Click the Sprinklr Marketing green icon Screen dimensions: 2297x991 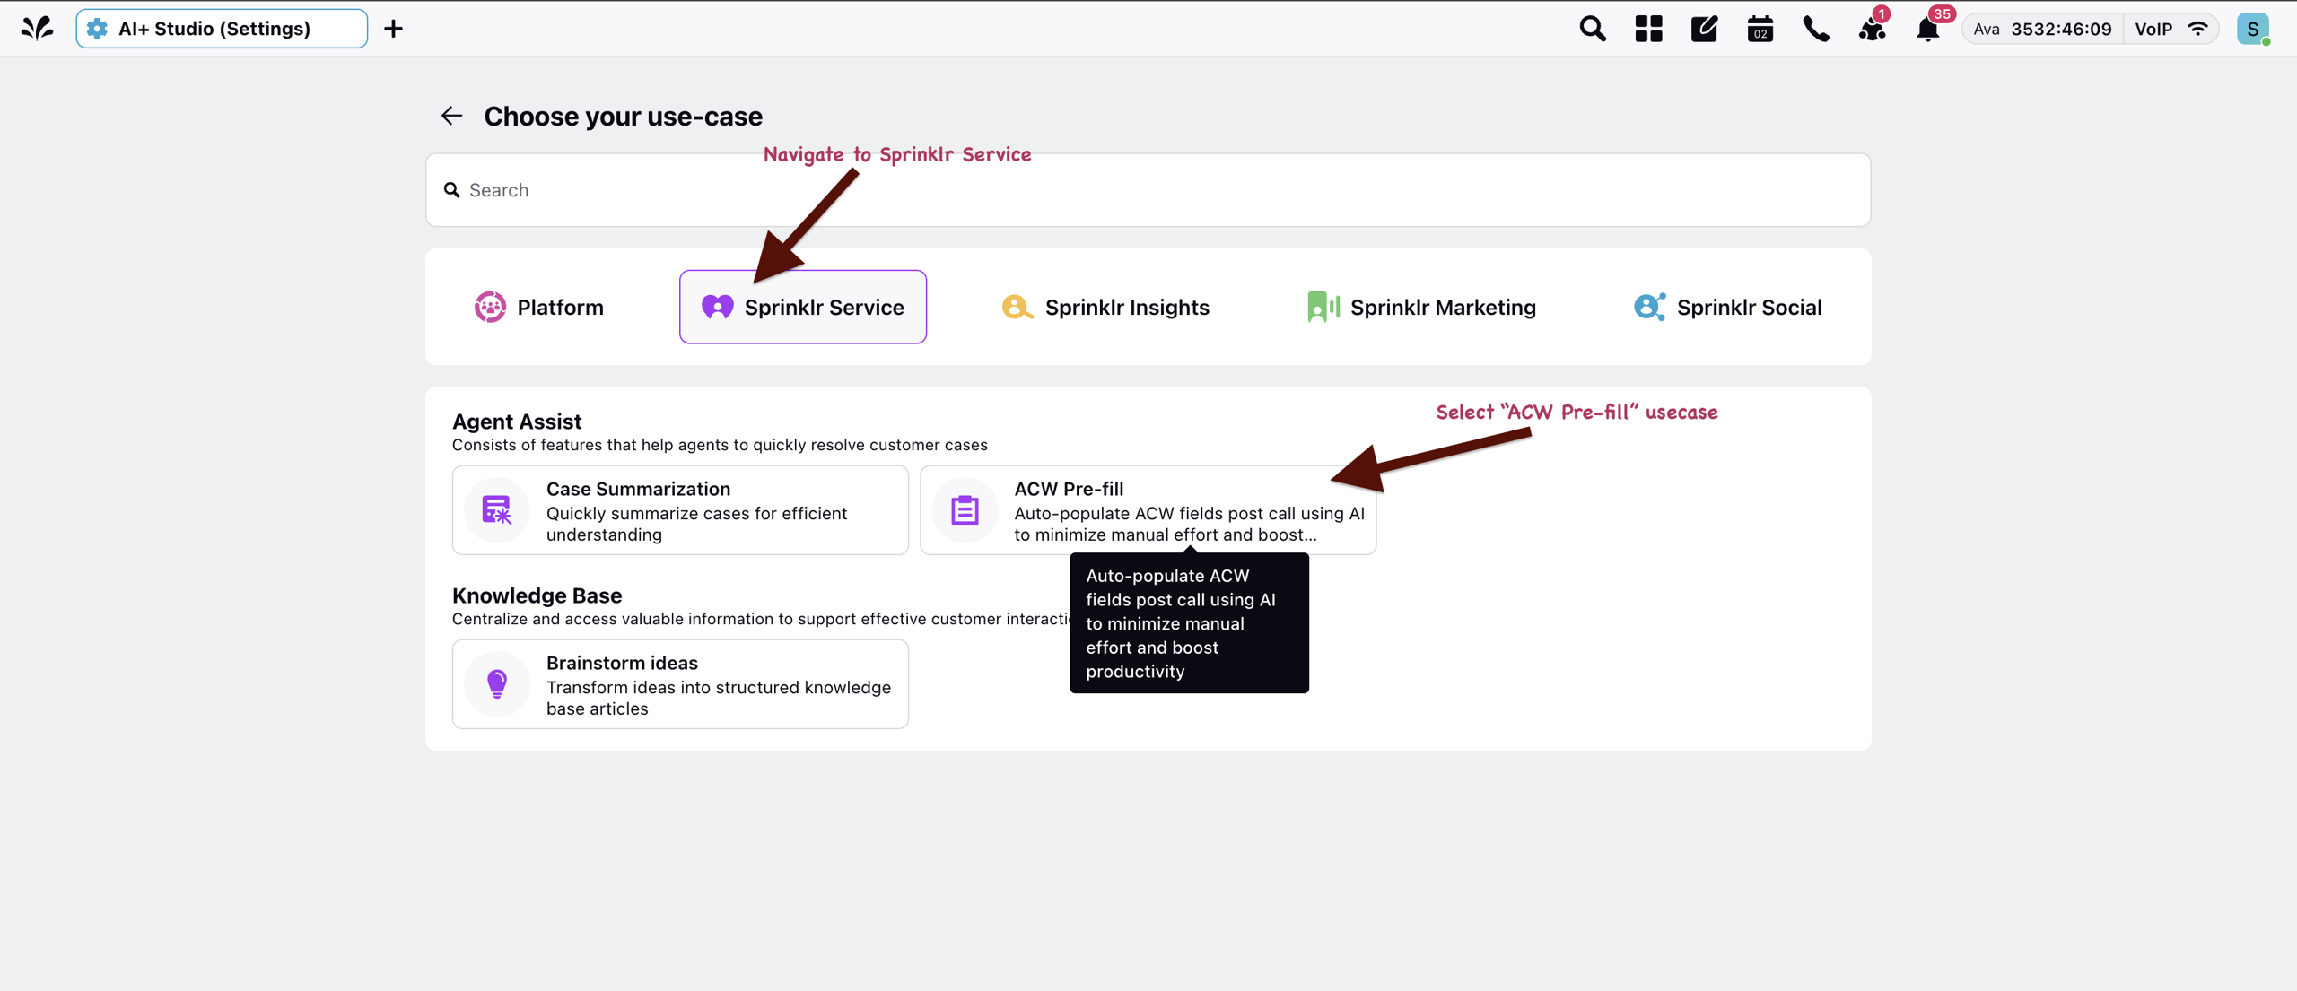coord(1323,307)
